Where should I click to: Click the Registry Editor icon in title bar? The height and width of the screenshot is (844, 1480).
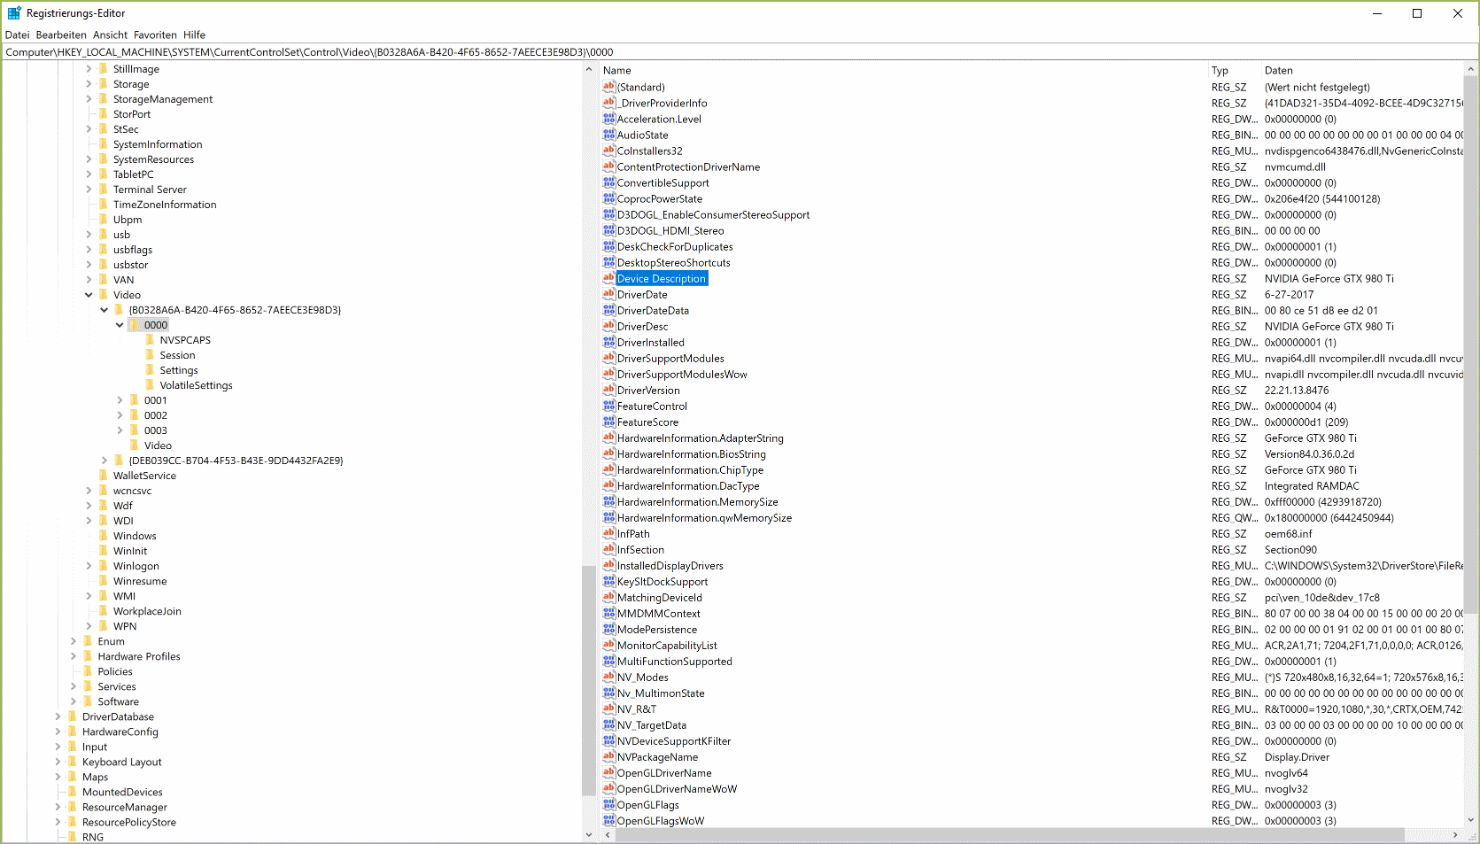[x=14, y=13]
